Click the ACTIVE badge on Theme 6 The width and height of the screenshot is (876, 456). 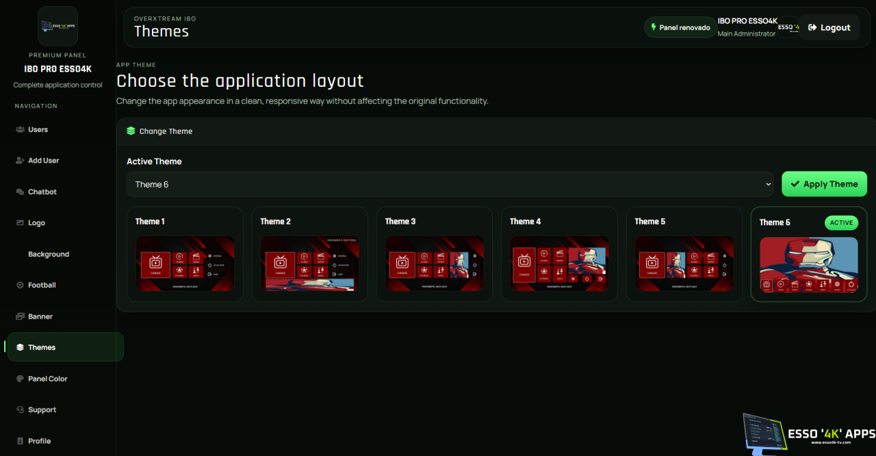tap(841, 223)
